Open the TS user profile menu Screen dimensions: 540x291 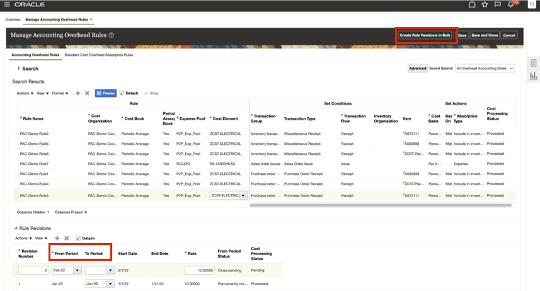point(532,4)
